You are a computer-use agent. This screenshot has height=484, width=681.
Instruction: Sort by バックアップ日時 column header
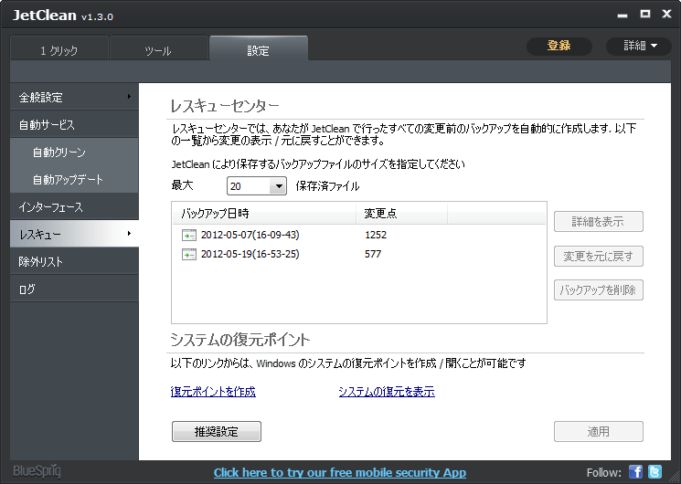pos(264,213)
